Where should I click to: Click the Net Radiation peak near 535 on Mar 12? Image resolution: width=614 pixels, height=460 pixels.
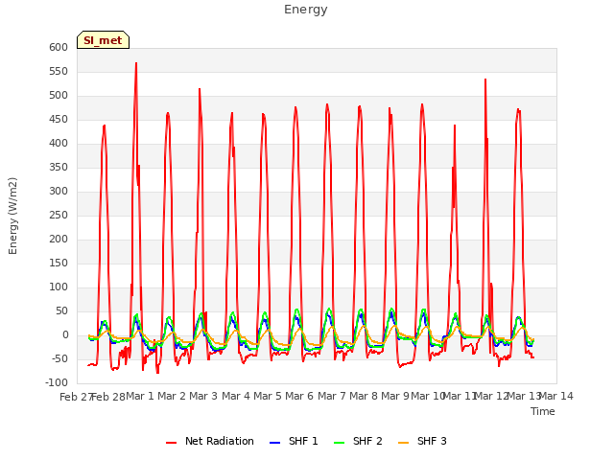click(485, 80)
